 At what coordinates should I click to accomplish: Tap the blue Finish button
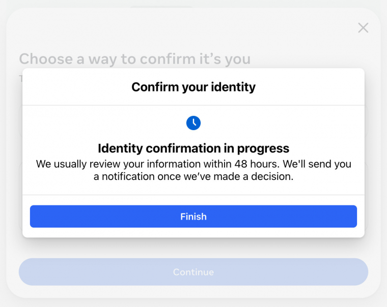[193, 217]
